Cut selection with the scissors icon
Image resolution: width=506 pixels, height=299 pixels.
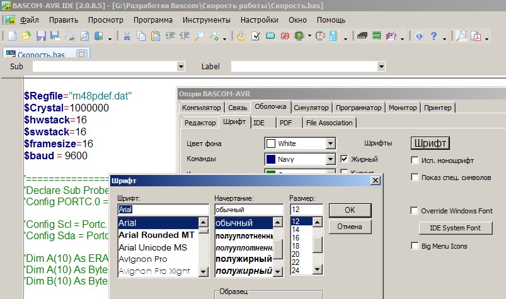[x=127, y=36]
